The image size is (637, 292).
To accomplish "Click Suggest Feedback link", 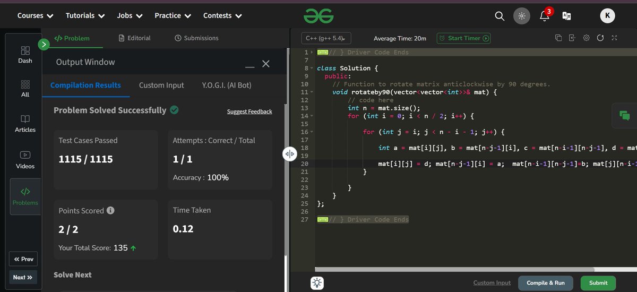I will pos(249,111).
